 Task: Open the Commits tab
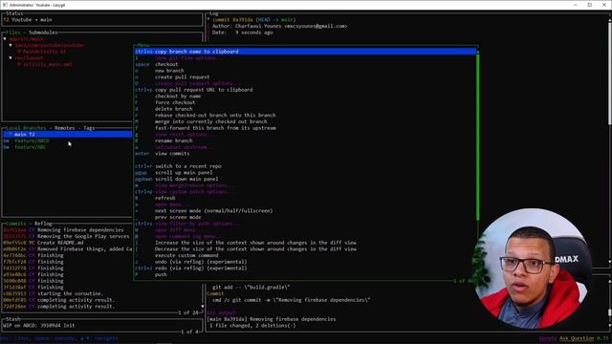[x=15, y=224]
